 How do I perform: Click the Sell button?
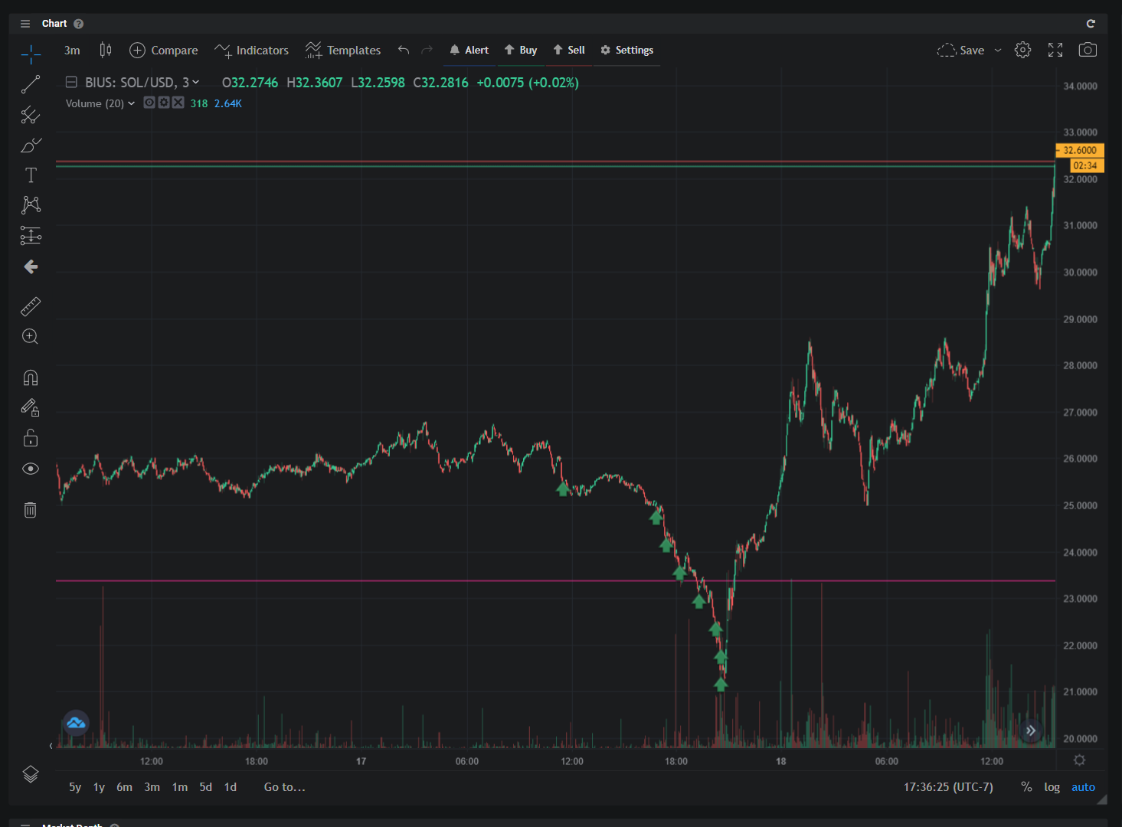(569, 51)
